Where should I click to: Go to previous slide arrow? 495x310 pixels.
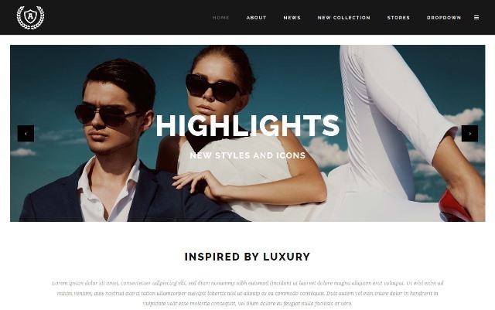point(26,133)
